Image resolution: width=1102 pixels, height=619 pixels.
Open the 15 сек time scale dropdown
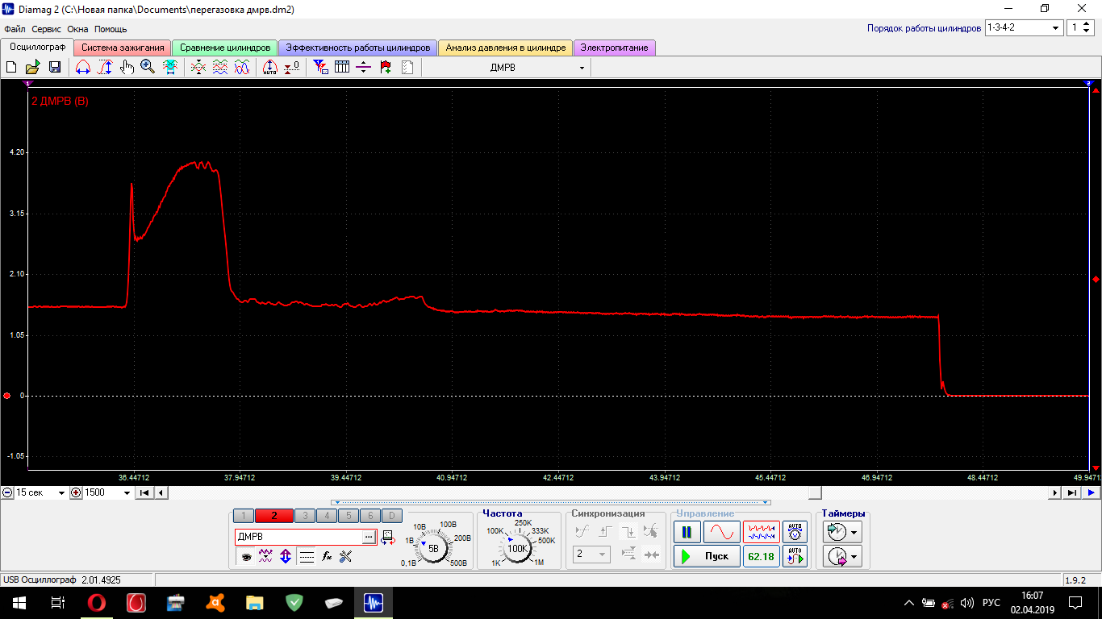pos(61,492)
